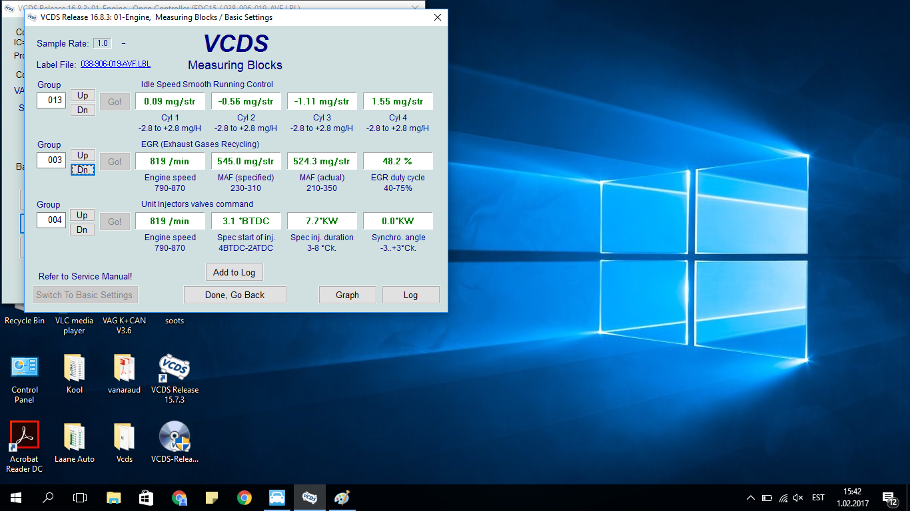
Task: Select Cyl 2 value -0.56 mg/str
Action: [246, 101]
